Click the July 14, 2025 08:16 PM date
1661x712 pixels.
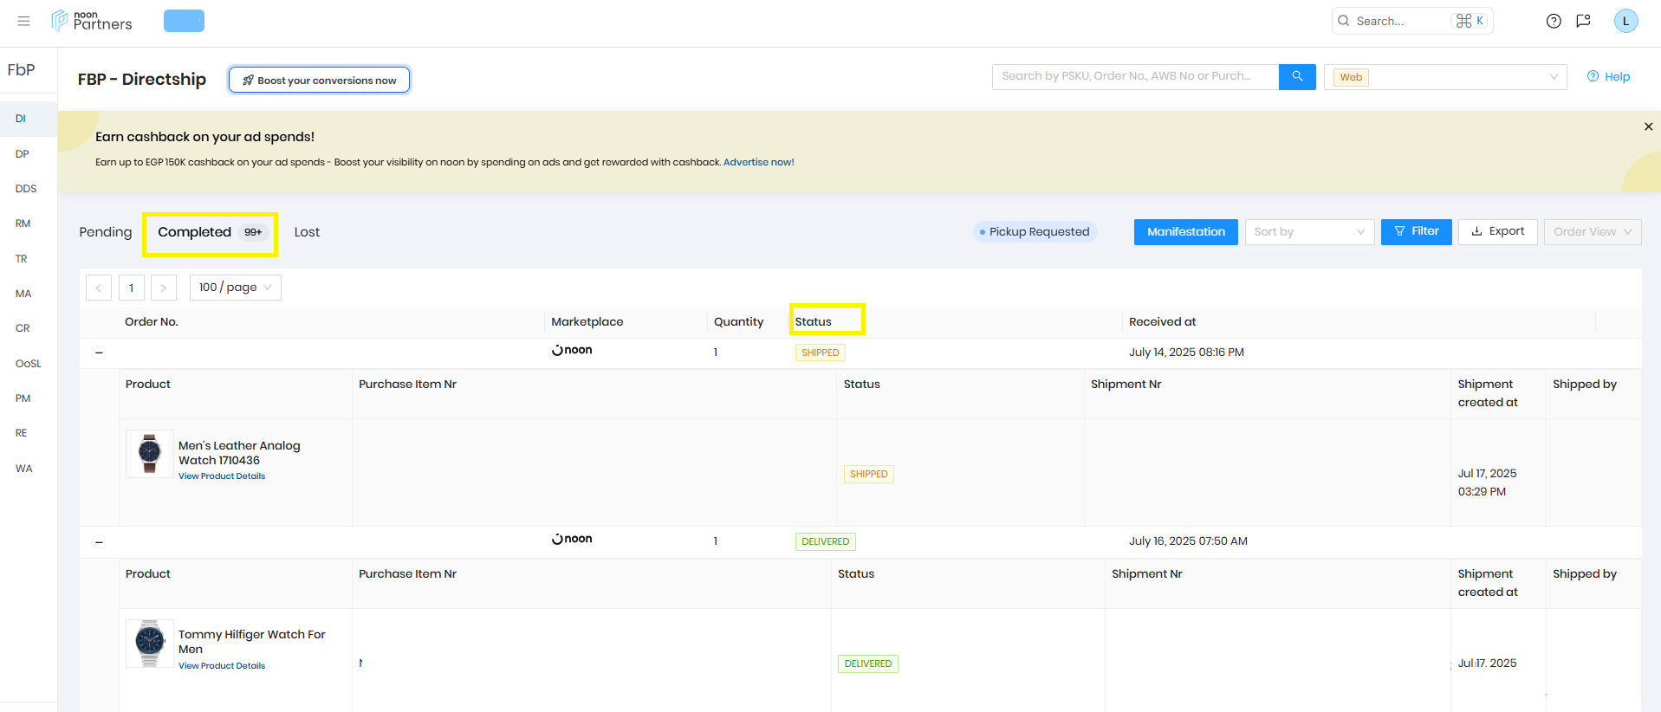[1186, 353]
